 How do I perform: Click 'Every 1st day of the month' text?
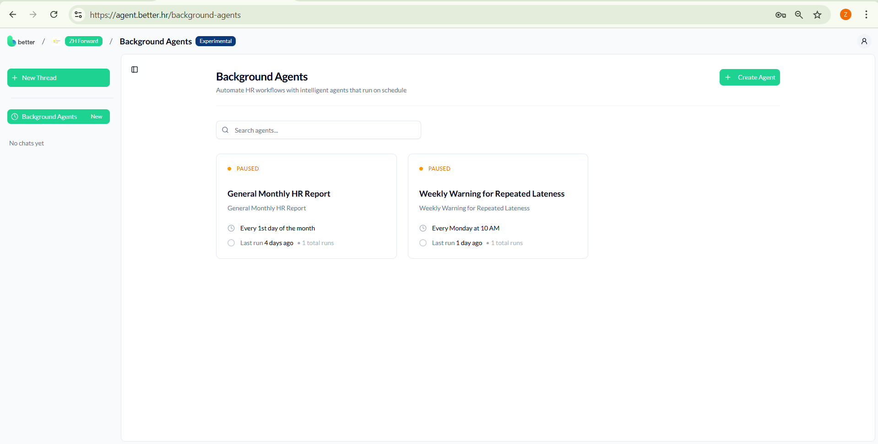(x=277, y=228)
